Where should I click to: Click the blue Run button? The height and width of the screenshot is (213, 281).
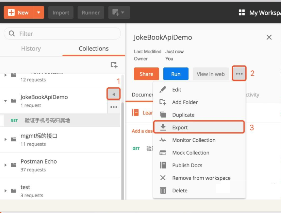click(x=176, y=74)
